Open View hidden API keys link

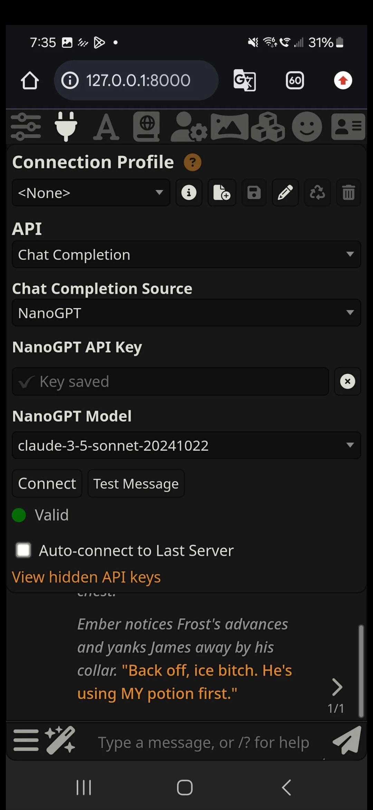86,577
